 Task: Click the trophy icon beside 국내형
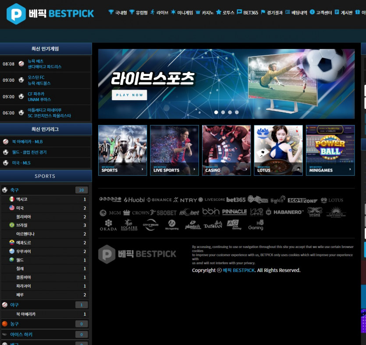[x=111, y=12]
